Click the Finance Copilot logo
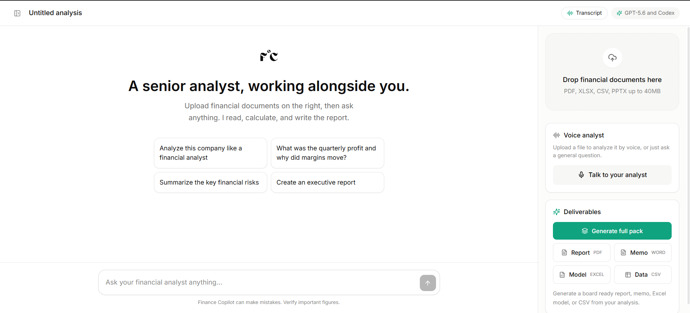The image size is (690, 313). pyautogui.click(x=269, y=56)
